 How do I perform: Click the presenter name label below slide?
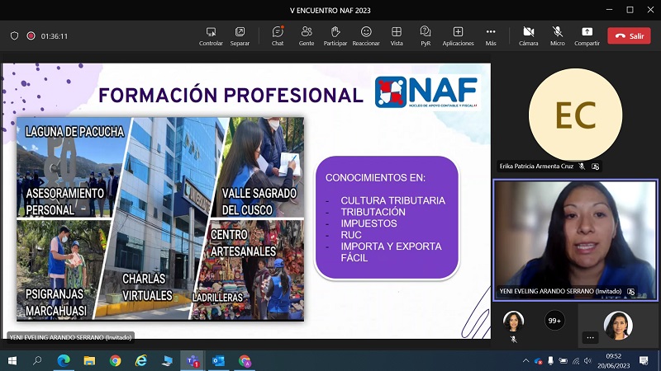70,337
